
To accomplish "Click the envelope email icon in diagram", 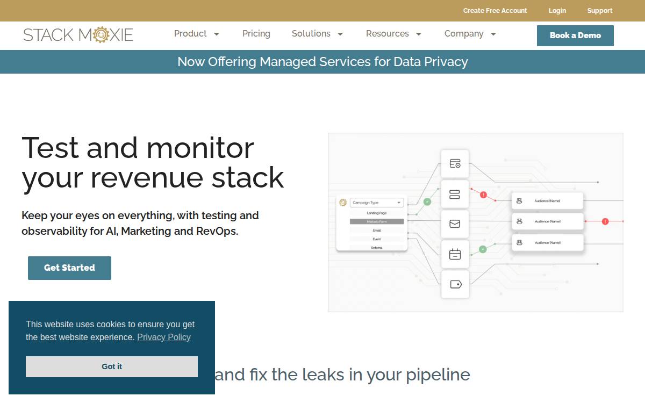I will (455, 224).
